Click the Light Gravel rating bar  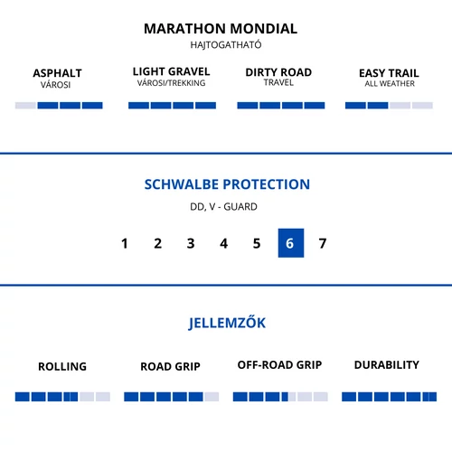(172, 106)
